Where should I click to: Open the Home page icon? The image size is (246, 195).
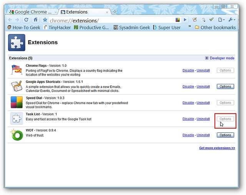(x=35, y=20)
